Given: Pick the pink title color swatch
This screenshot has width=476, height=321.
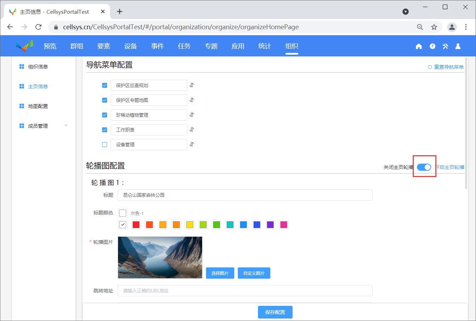Looking at the screenshot, I should click(284, 225).
